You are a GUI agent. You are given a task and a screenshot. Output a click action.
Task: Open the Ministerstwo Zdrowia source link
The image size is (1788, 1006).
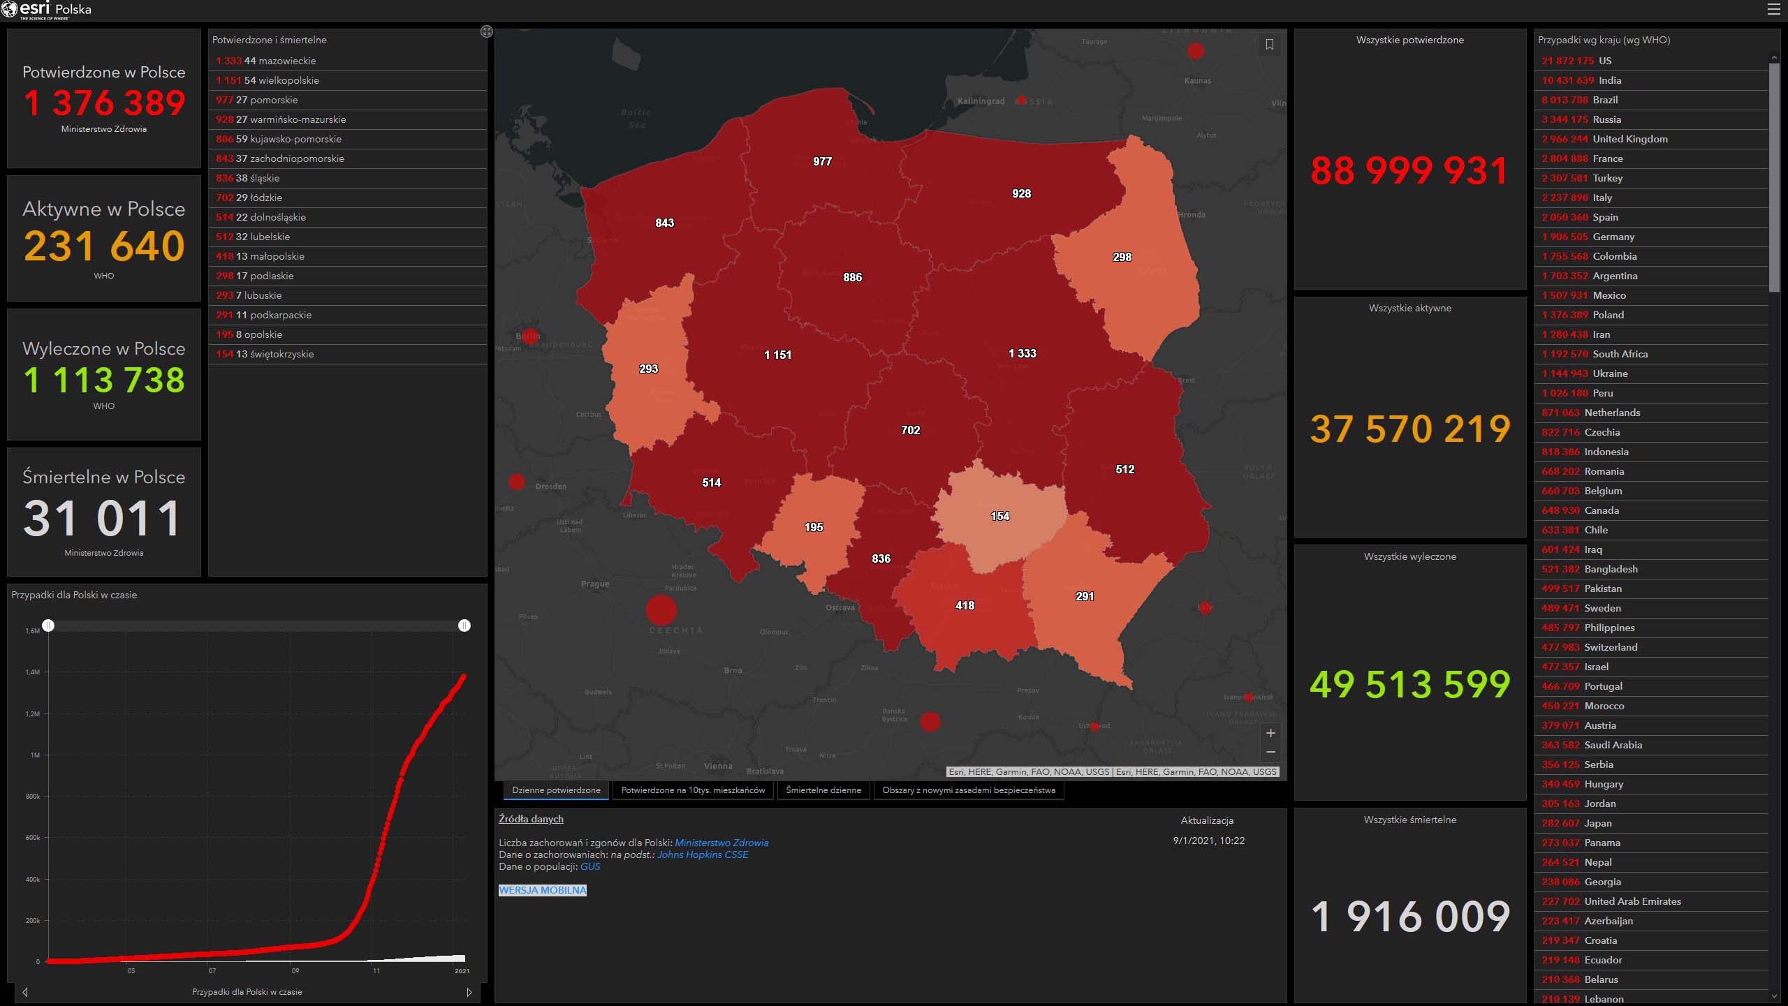[721, 843]
